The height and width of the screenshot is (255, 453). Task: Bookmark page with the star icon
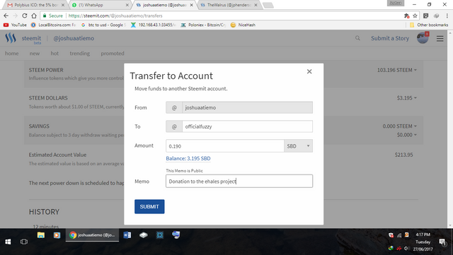tap(415, 16)
